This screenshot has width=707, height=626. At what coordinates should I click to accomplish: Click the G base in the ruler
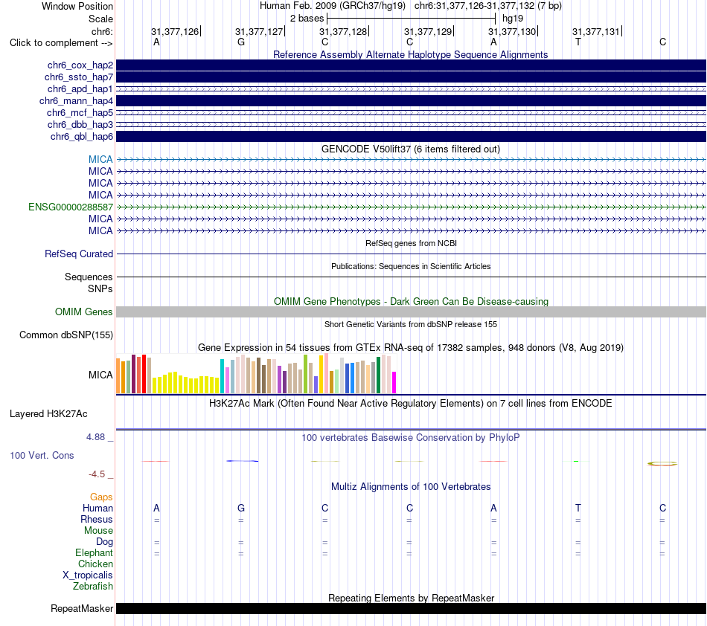click(x=241, y=42)
